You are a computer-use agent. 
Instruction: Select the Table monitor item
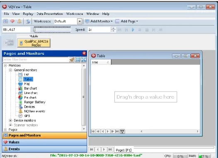click(26, 79)
